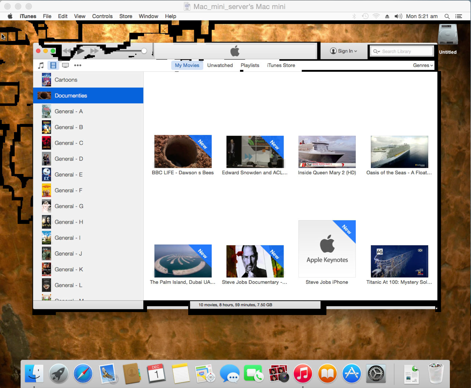Screen dimensions: 471x388
Task: Open the Edit menu
Action: (62, 16)
